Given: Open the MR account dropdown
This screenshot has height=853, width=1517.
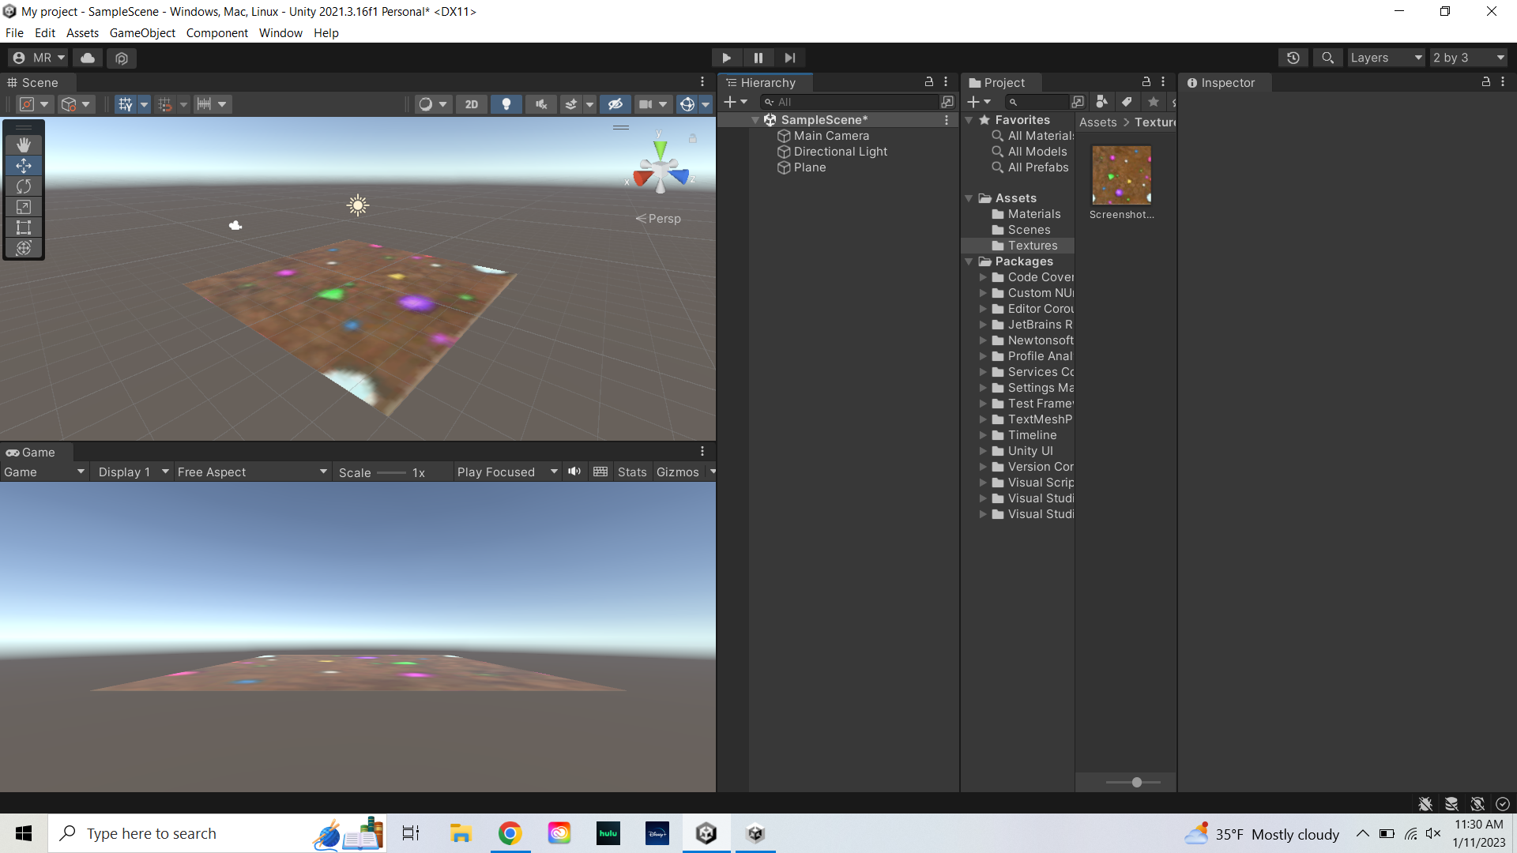Looking at the screenshot, I should [x=38, y=58].
